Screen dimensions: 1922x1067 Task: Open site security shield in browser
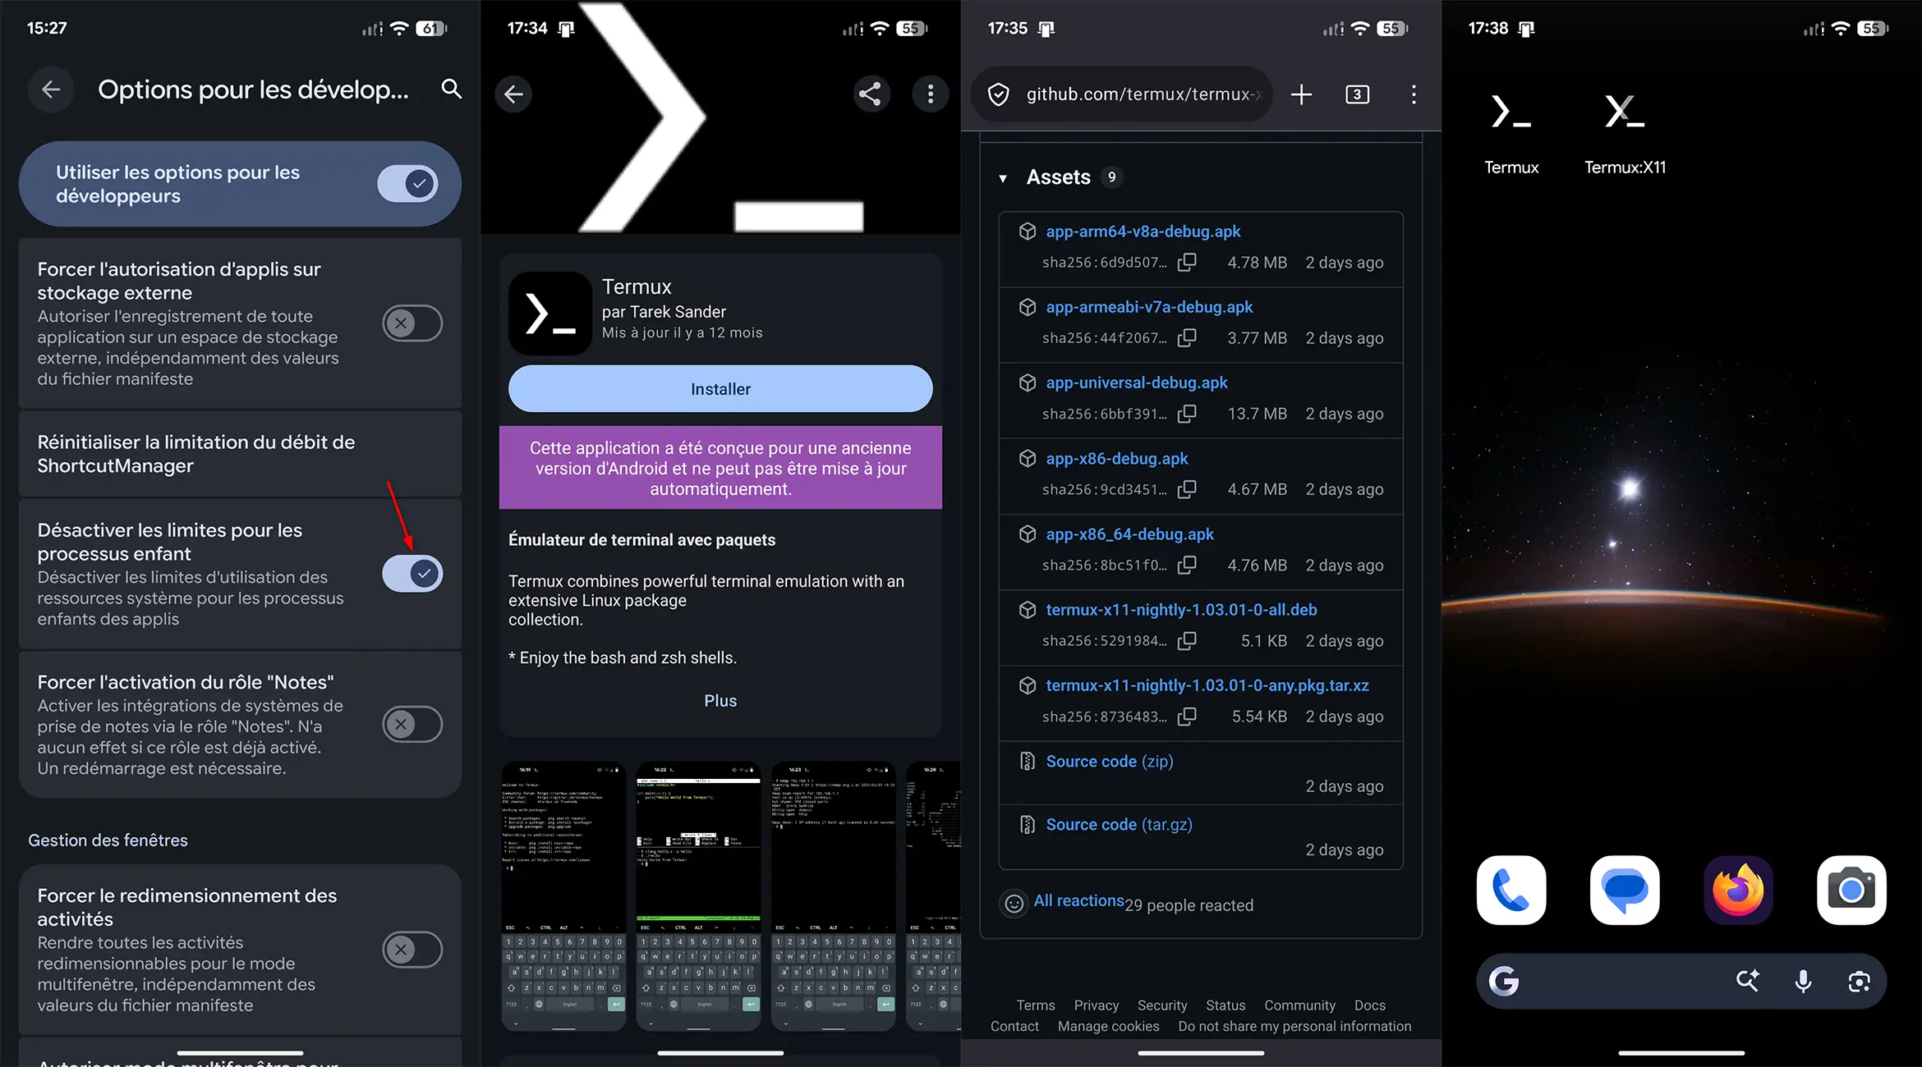[x=998, y=94]
